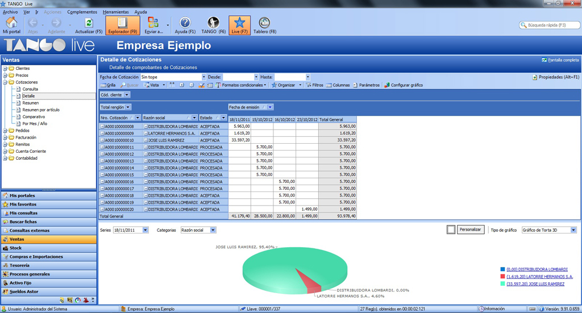Screen dimensions: 582x313
Task: Collapse JOSE LUIS RAMIREZ group
Action: tap(146, 140)
